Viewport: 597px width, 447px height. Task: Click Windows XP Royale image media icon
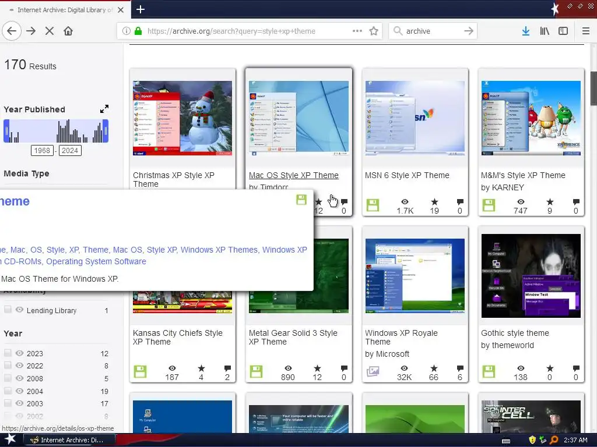373,371
